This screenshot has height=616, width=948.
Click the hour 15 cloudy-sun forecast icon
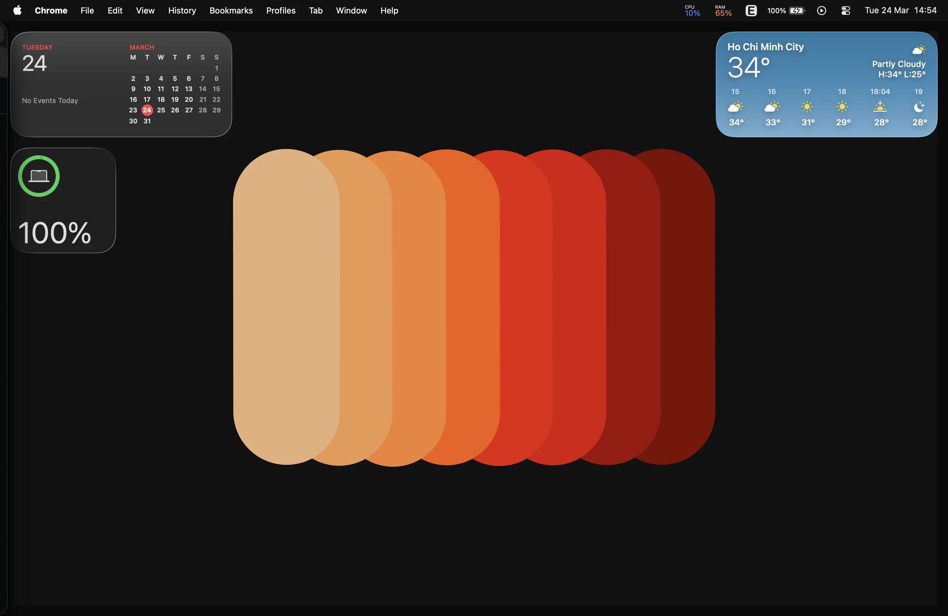tap(736, 107)
